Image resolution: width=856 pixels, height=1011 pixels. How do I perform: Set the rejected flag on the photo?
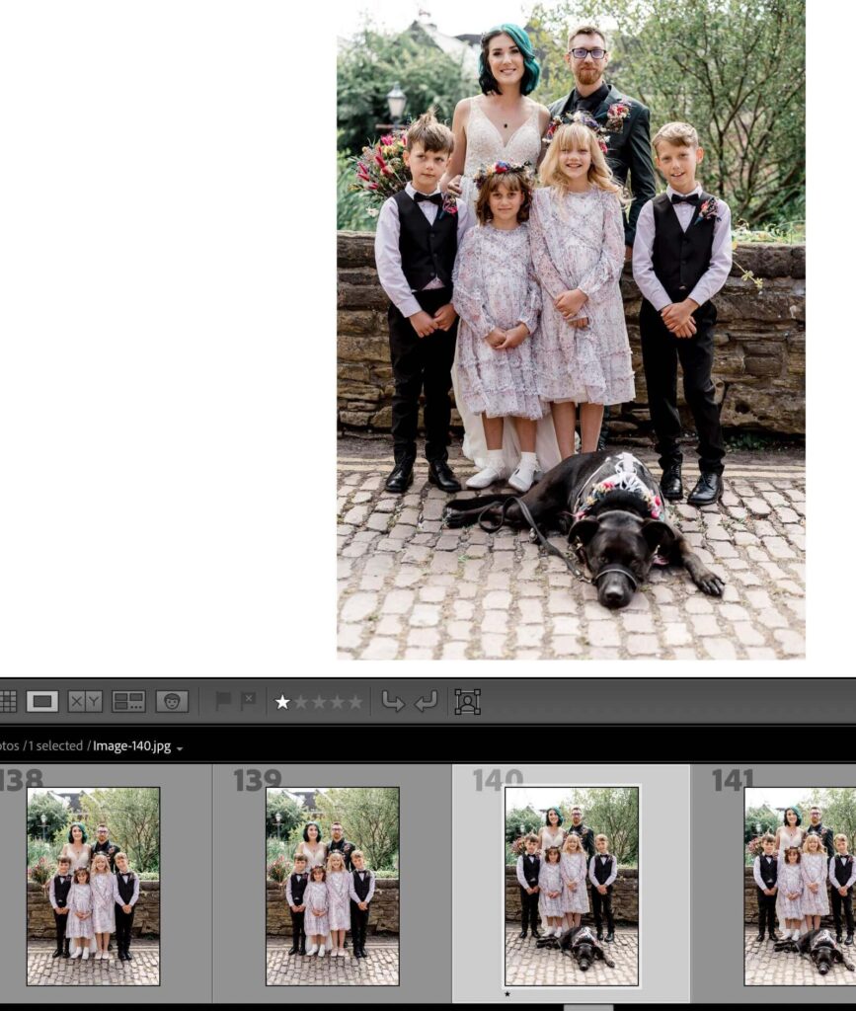pos(249,702)
